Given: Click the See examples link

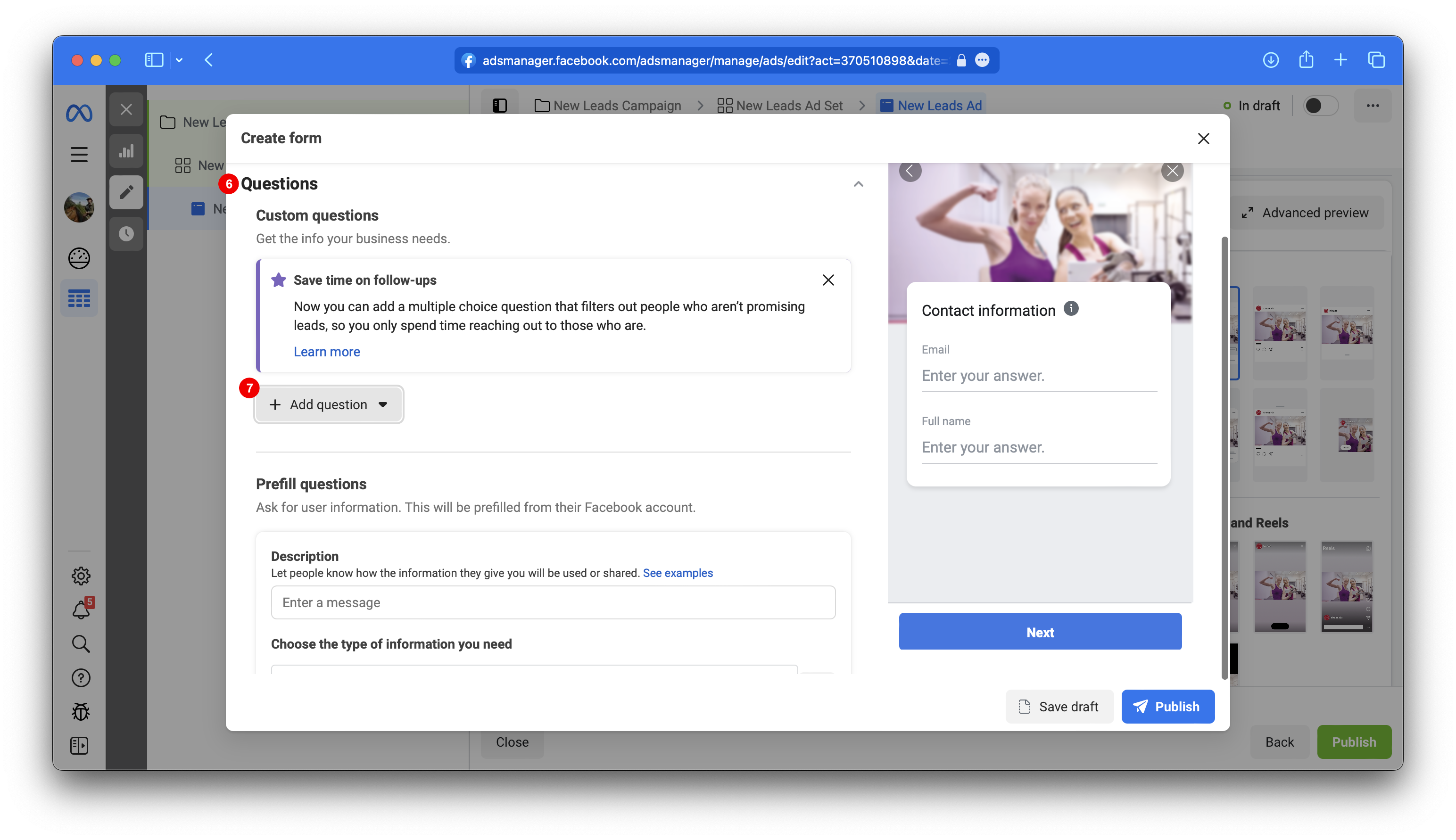Looking at the screenshot, I should pyautogui.click(x=678, y=573).
